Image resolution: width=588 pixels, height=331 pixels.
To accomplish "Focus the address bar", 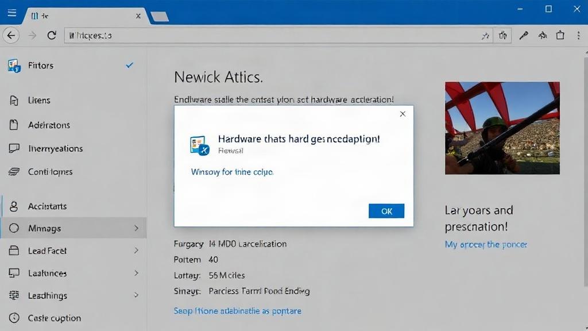I will pyautogui.click(x=278, y=36).
